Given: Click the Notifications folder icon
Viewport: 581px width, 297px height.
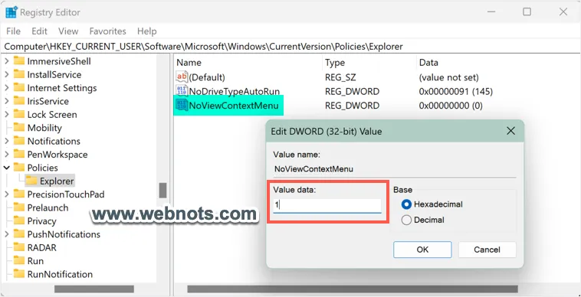Looking at the screenshot, I should 19,141.
